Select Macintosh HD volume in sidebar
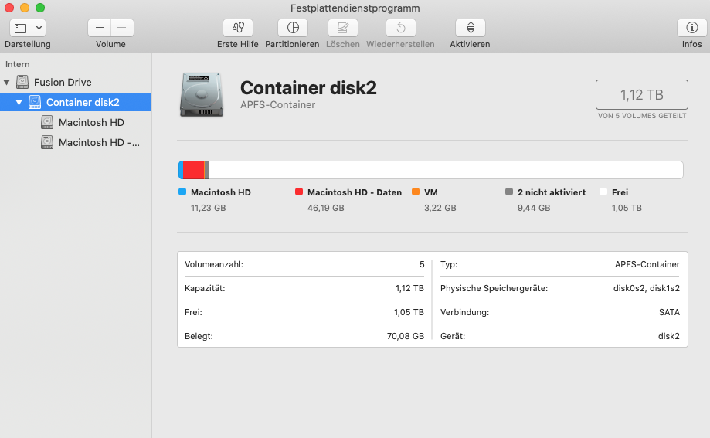The height and width of the screenshot is (438, 710). pyautogui.click(x=90, y=122)
